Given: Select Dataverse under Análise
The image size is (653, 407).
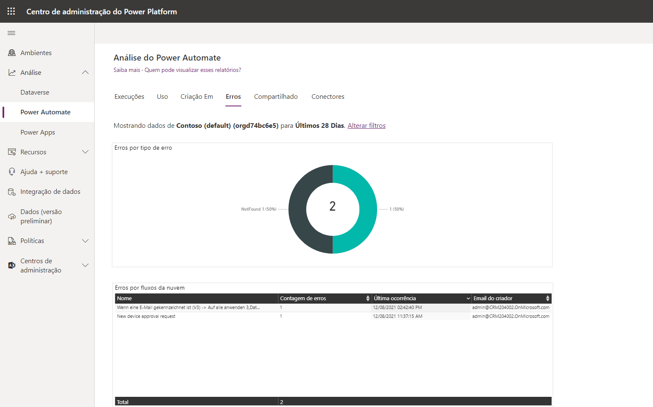Looking at the screenshot, I should pyautogui.click(x=47, y=92).
